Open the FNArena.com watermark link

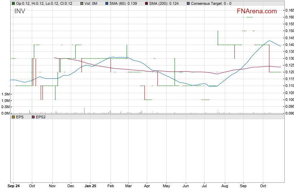coord(257,11)
